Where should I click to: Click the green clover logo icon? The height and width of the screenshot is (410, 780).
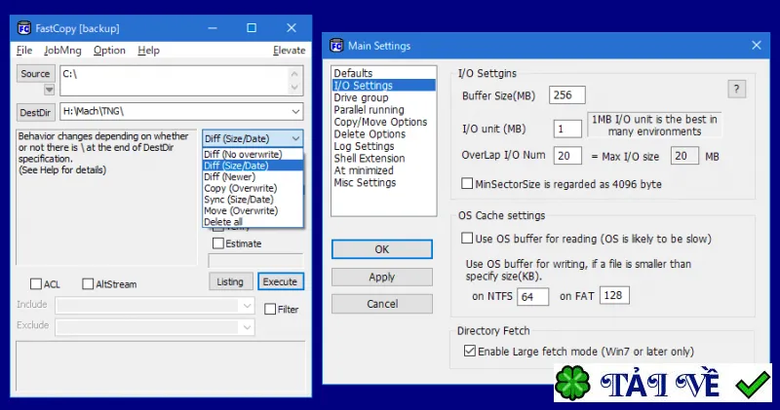pos(572,384)
